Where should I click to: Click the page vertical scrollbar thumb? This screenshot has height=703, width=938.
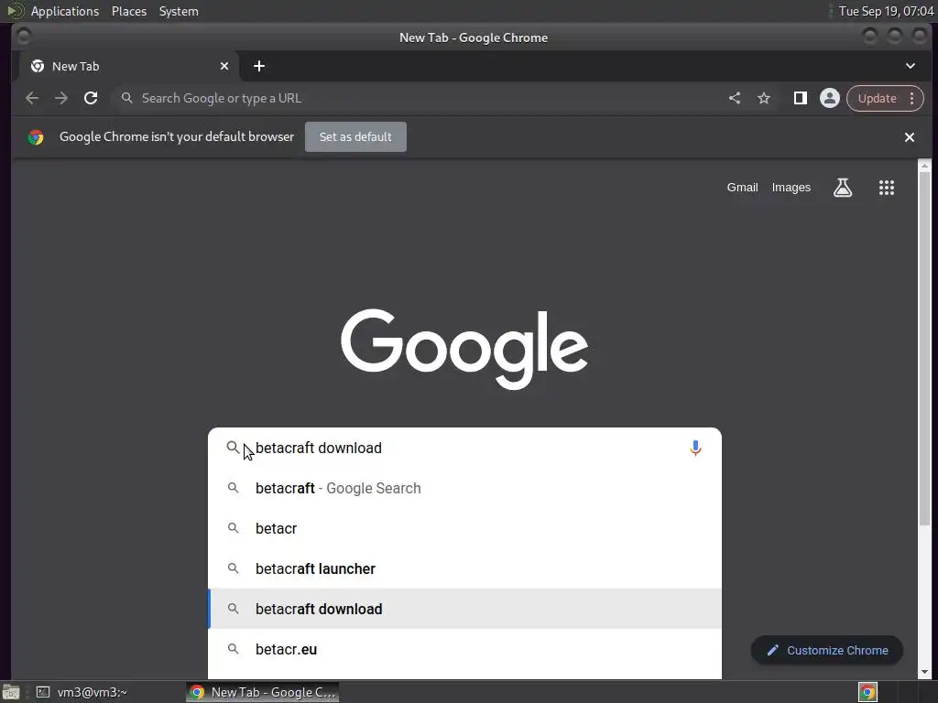925,349
